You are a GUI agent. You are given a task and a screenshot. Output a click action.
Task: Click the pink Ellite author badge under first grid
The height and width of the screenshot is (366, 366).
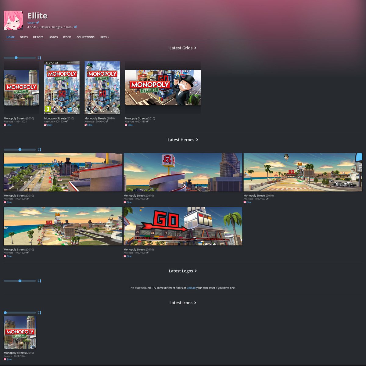click(8, 125)
